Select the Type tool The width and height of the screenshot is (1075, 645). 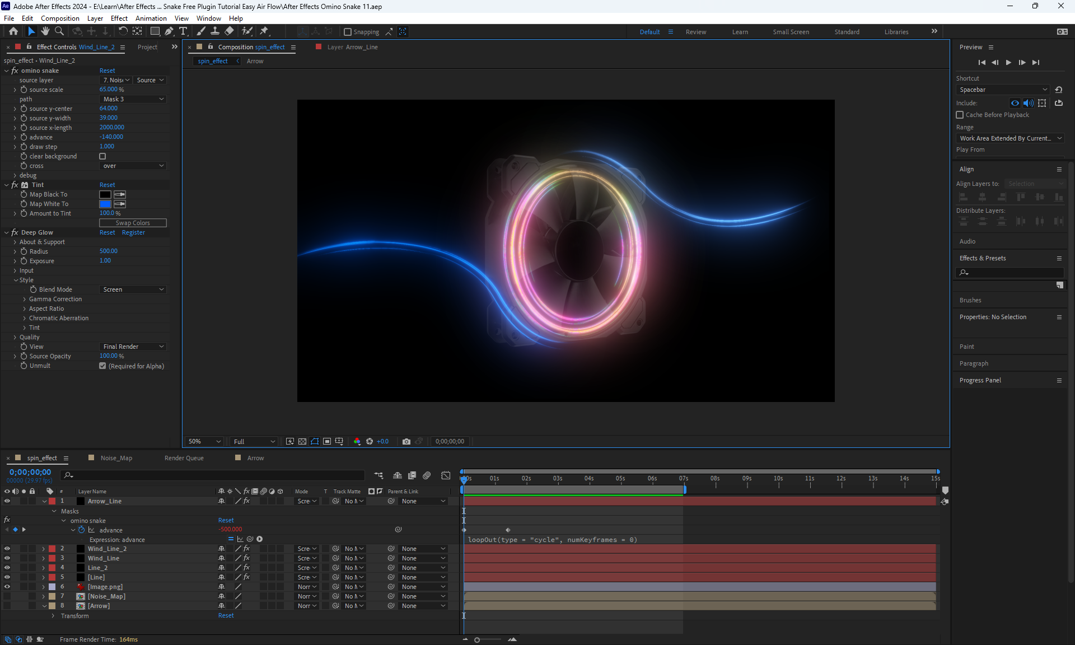click(183, 31)
